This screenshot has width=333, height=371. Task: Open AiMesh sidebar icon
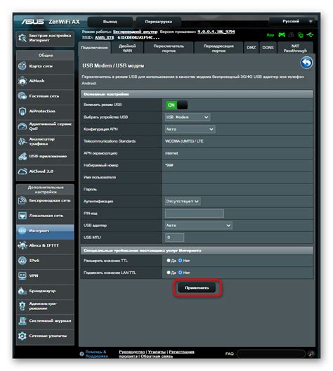(22, 81)
